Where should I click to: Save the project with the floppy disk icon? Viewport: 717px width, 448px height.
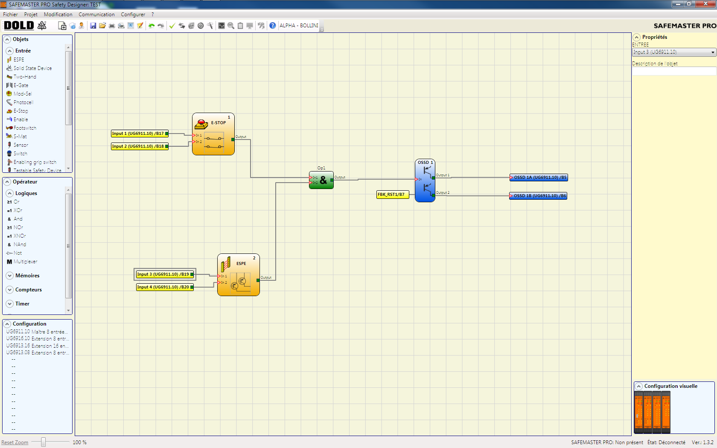coord(93,26)
